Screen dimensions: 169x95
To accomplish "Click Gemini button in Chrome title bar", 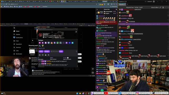I will 105,1.
